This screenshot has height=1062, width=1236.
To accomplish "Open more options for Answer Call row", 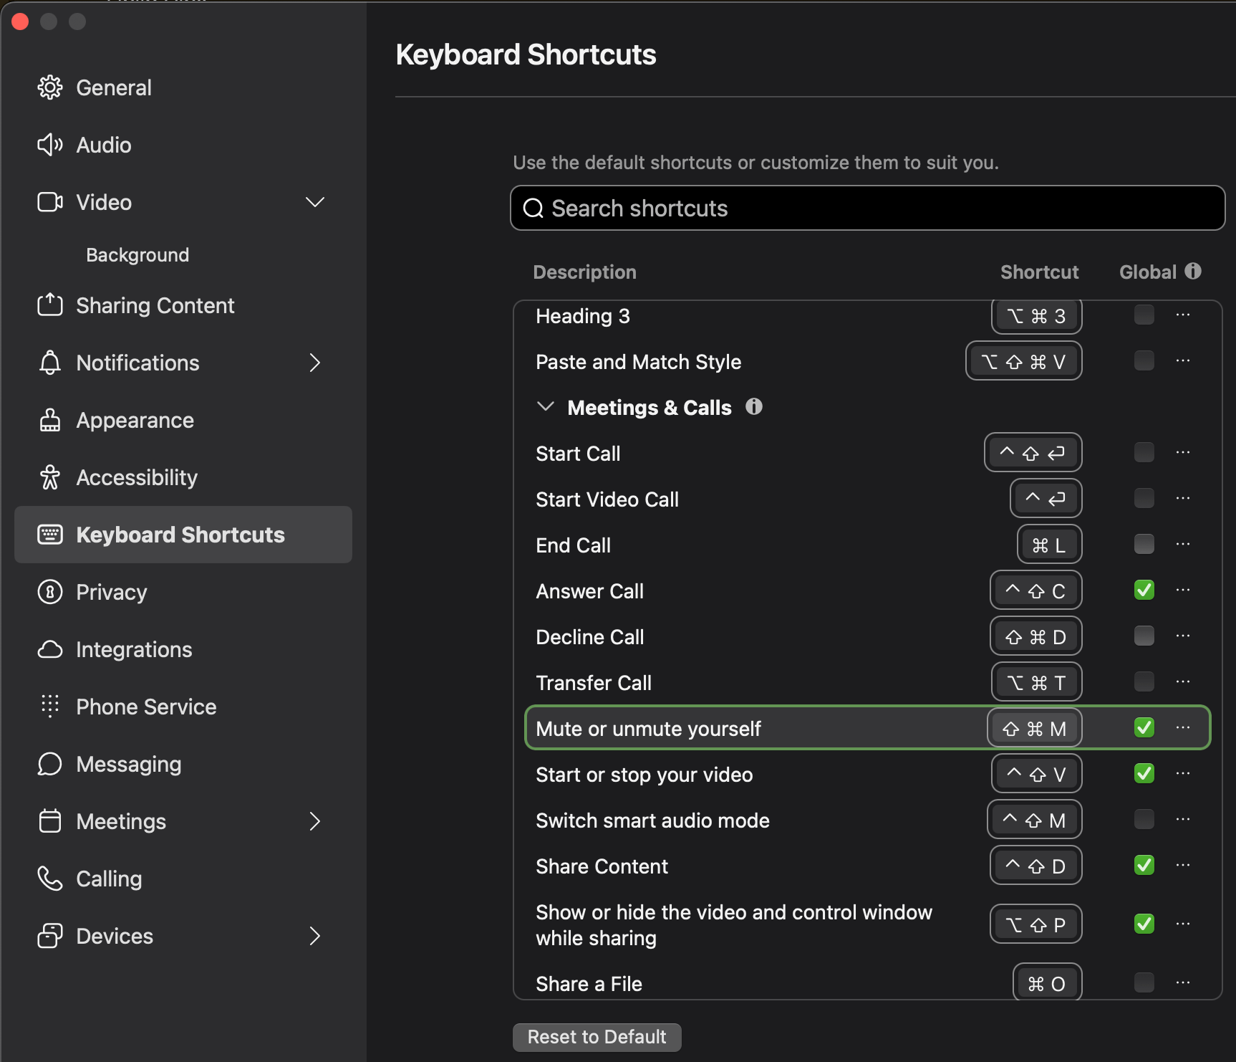I will [1183, 590].
